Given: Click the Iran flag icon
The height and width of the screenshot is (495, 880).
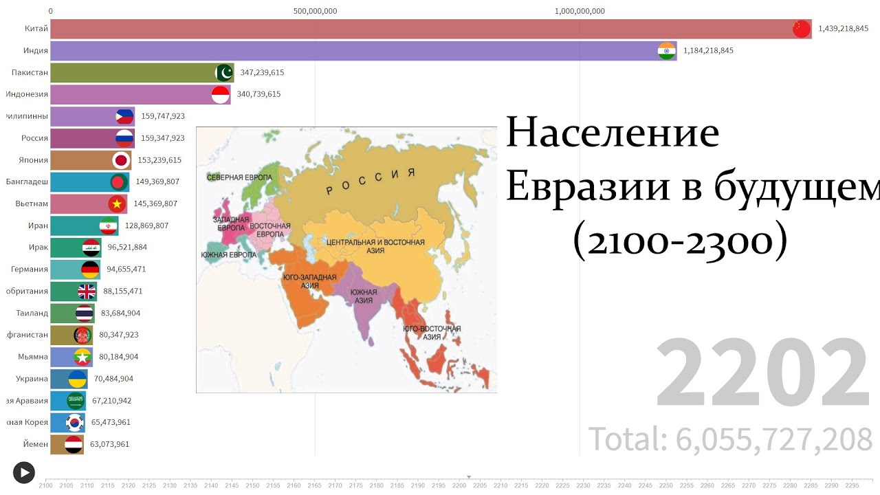Looking at the screenshot, I should point(109,225).
